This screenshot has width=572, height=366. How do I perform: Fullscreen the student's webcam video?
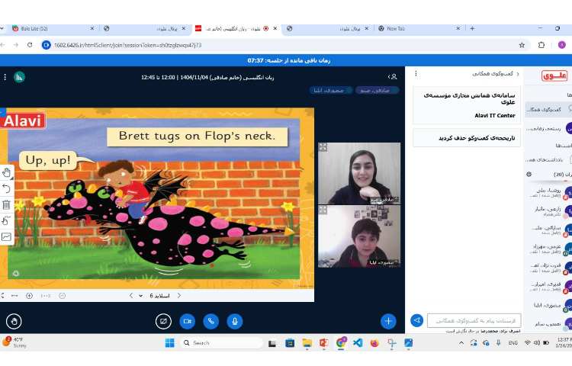[x=323, y=210]
